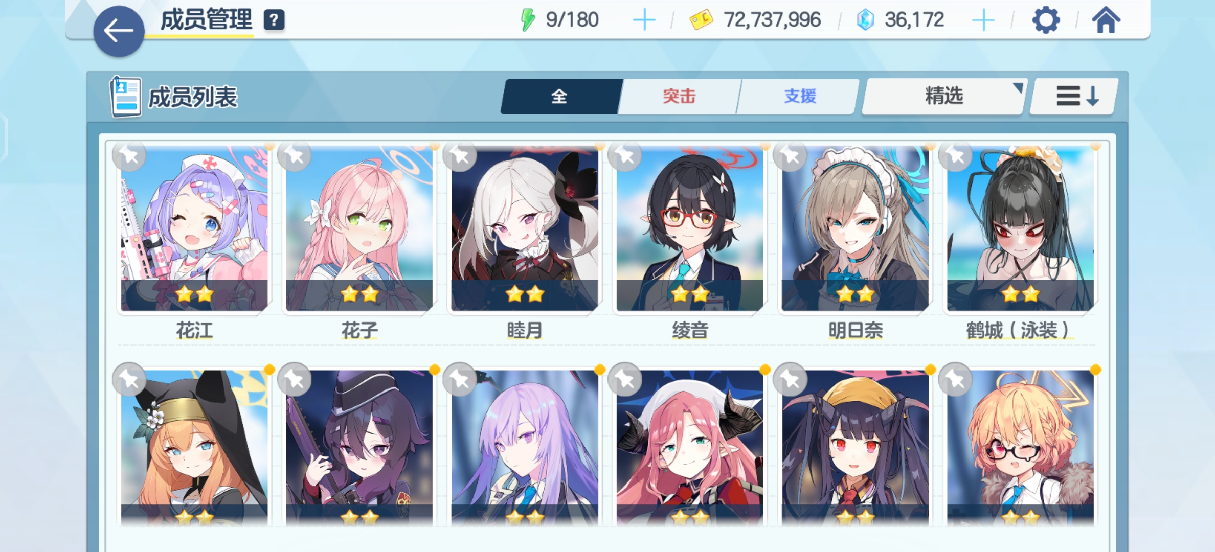Tap the green energy lightning icon
Screen dimensions: 1215x552
(527, 20)
